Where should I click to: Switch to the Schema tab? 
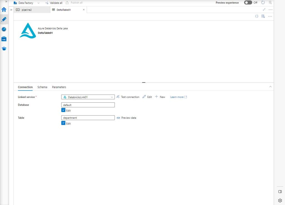pos(42,87)
